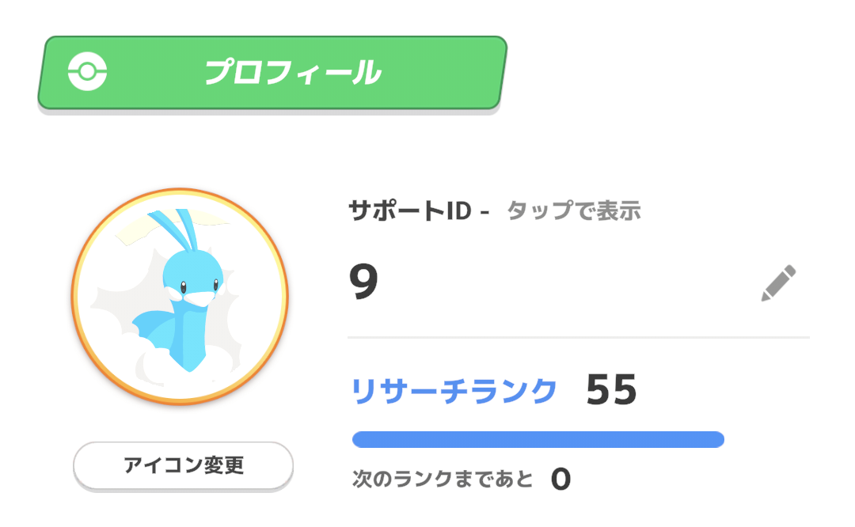Select the Altaria profile avatar
The width and height of the screenshot is (855, 527).
click(180, 297)
